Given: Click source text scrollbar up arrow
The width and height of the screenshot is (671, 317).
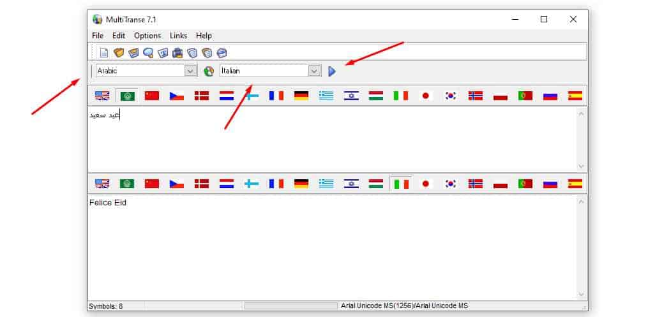Looking at the screenshot, I should (x=581, y=114).
